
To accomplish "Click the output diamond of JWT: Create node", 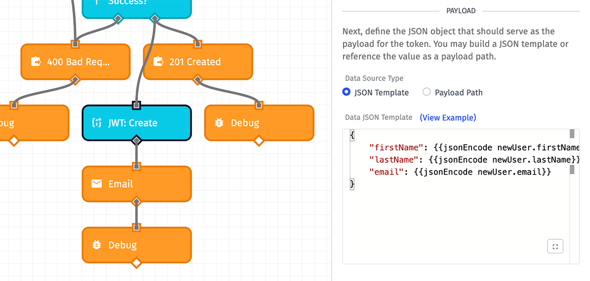I will pos(137,141).
